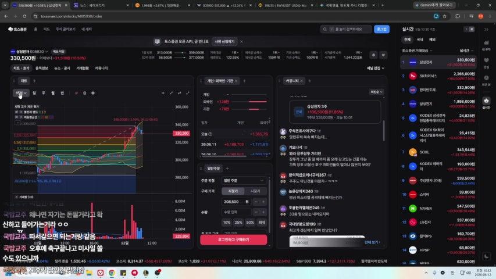Image resolution: width=496 pixels, height=279 pixels.
Task: Select the 해외 tab in realtime panel
Action: click(433, 40)
